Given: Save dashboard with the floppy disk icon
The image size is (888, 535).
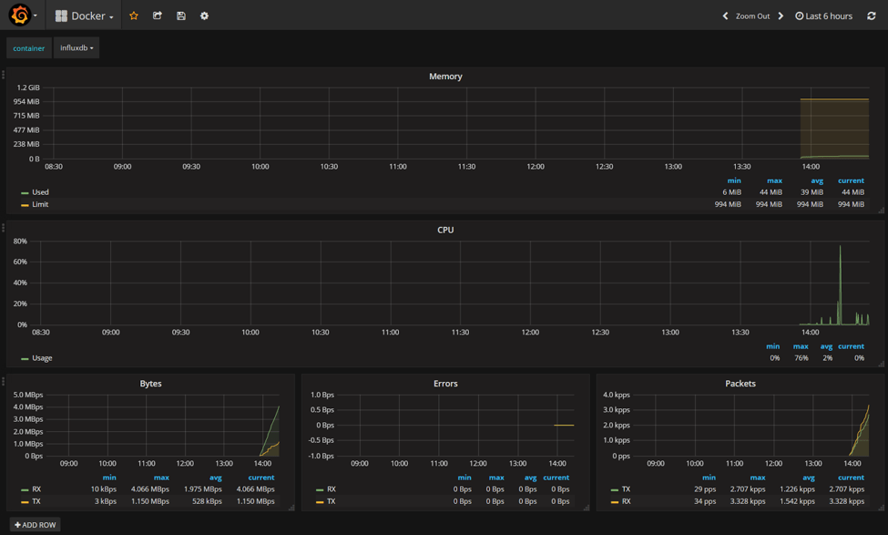Looking at the screenshot, I should coord(181,15).
